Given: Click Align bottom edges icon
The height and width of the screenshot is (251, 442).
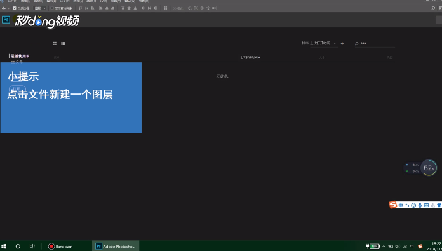Looking at the screenshot, I should coord(93,8).
